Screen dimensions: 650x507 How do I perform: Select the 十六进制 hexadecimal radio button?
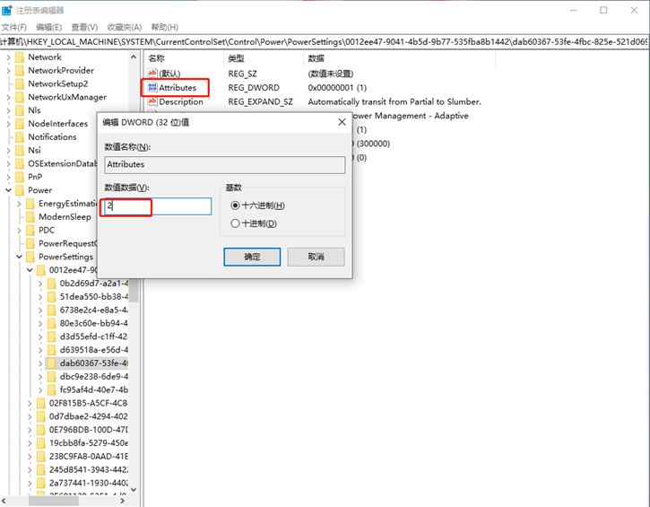pos(236,205)
